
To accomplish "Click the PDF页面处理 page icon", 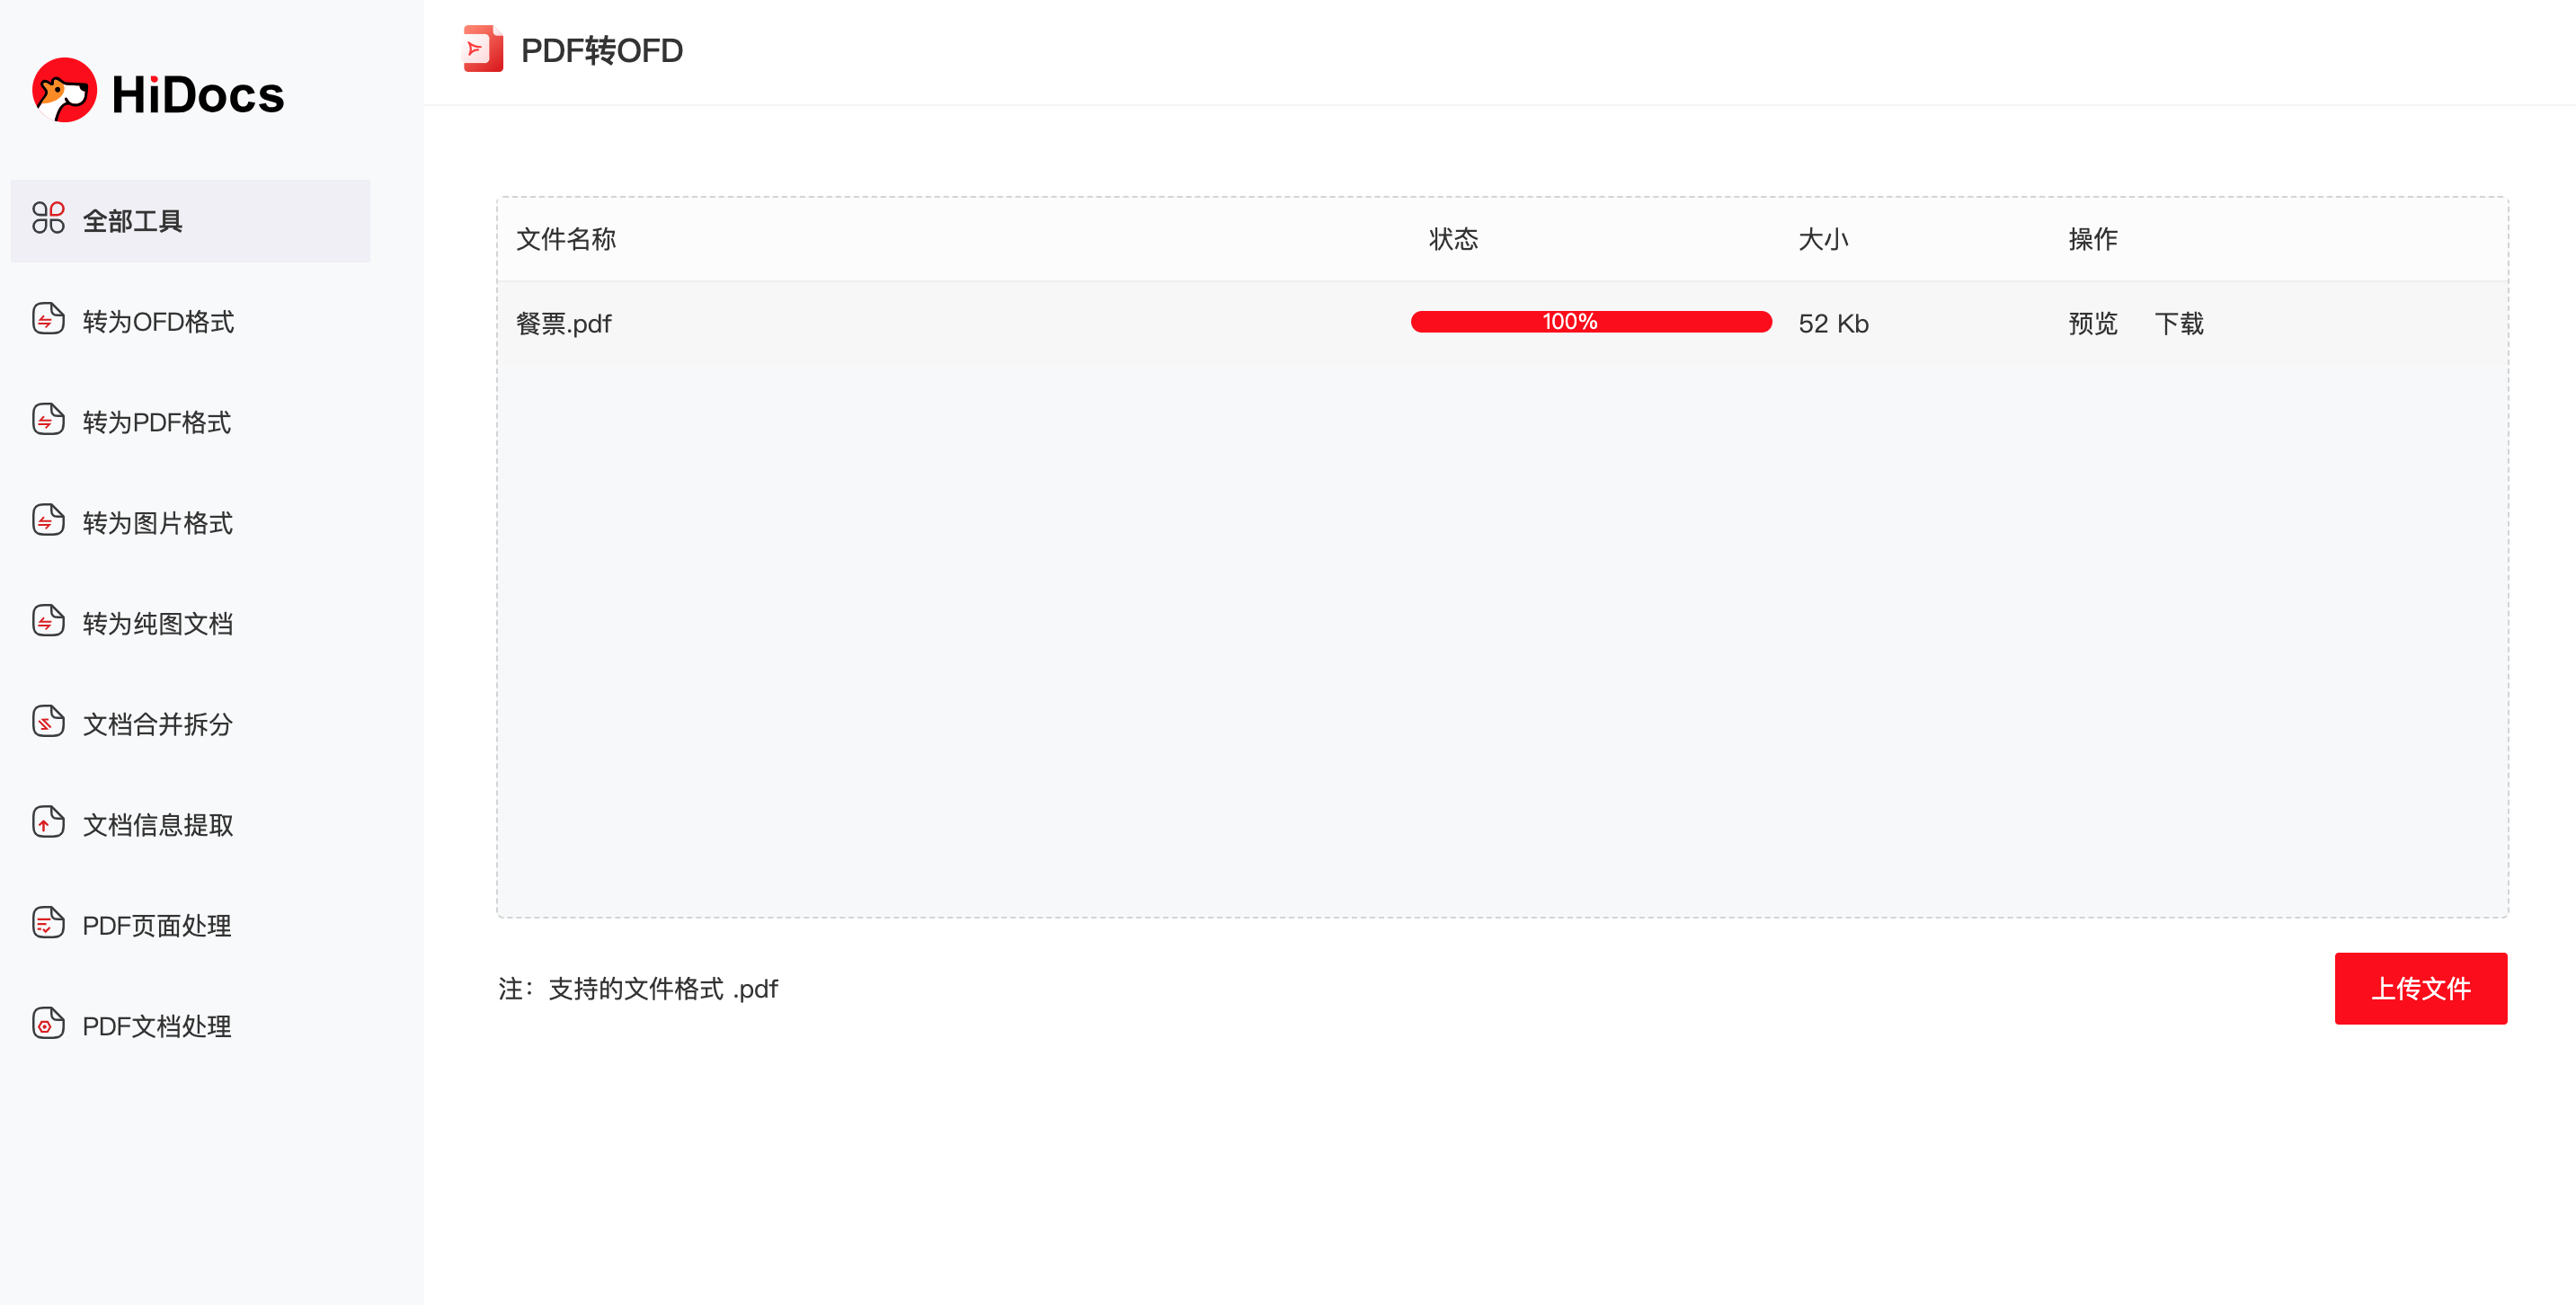I will 48,923.
